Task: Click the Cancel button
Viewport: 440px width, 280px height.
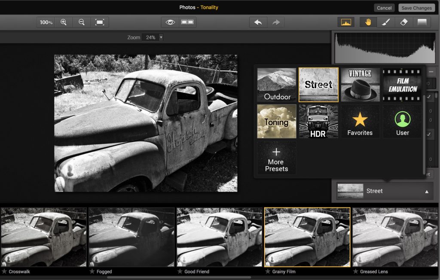Action: (x=384, y=7)
